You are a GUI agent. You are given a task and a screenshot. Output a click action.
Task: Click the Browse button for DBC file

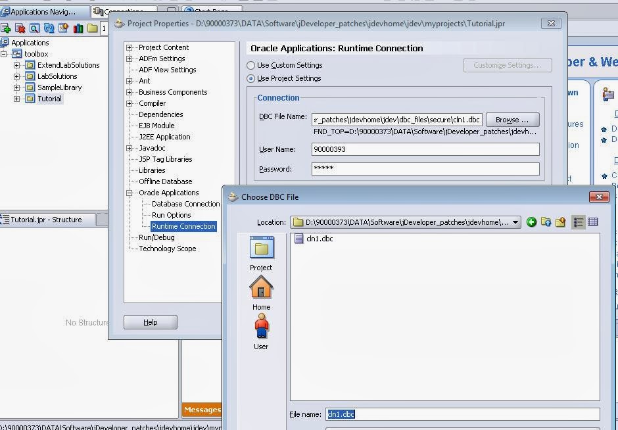click(512, 120)
